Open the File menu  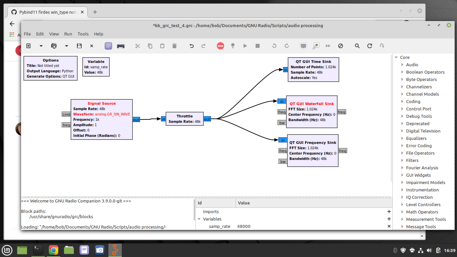tap(27, 34)
